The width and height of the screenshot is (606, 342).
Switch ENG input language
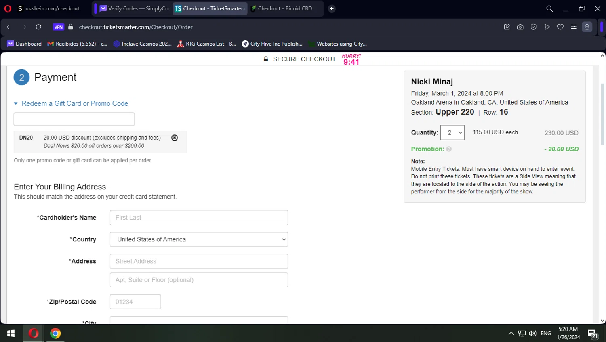point(546,333)
